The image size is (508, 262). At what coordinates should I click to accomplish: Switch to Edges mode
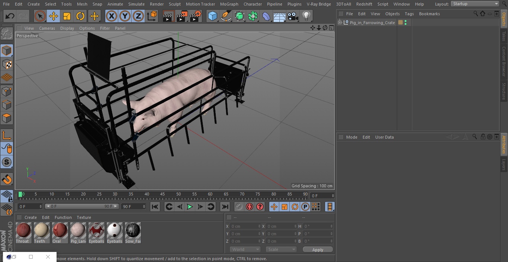click(x=7, y=105)
